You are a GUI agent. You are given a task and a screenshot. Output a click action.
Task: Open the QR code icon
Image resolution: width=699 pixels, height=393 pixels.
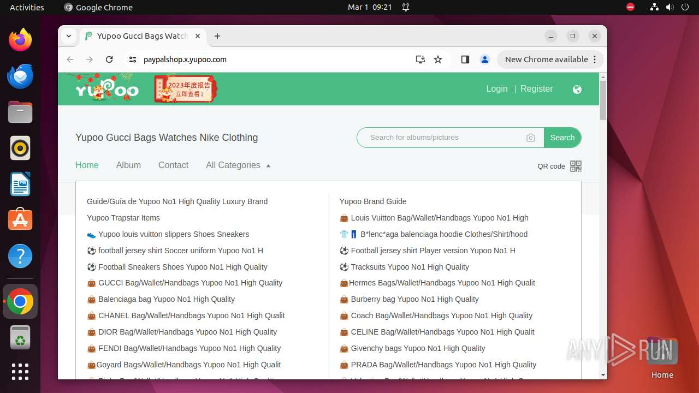[576, 166]
